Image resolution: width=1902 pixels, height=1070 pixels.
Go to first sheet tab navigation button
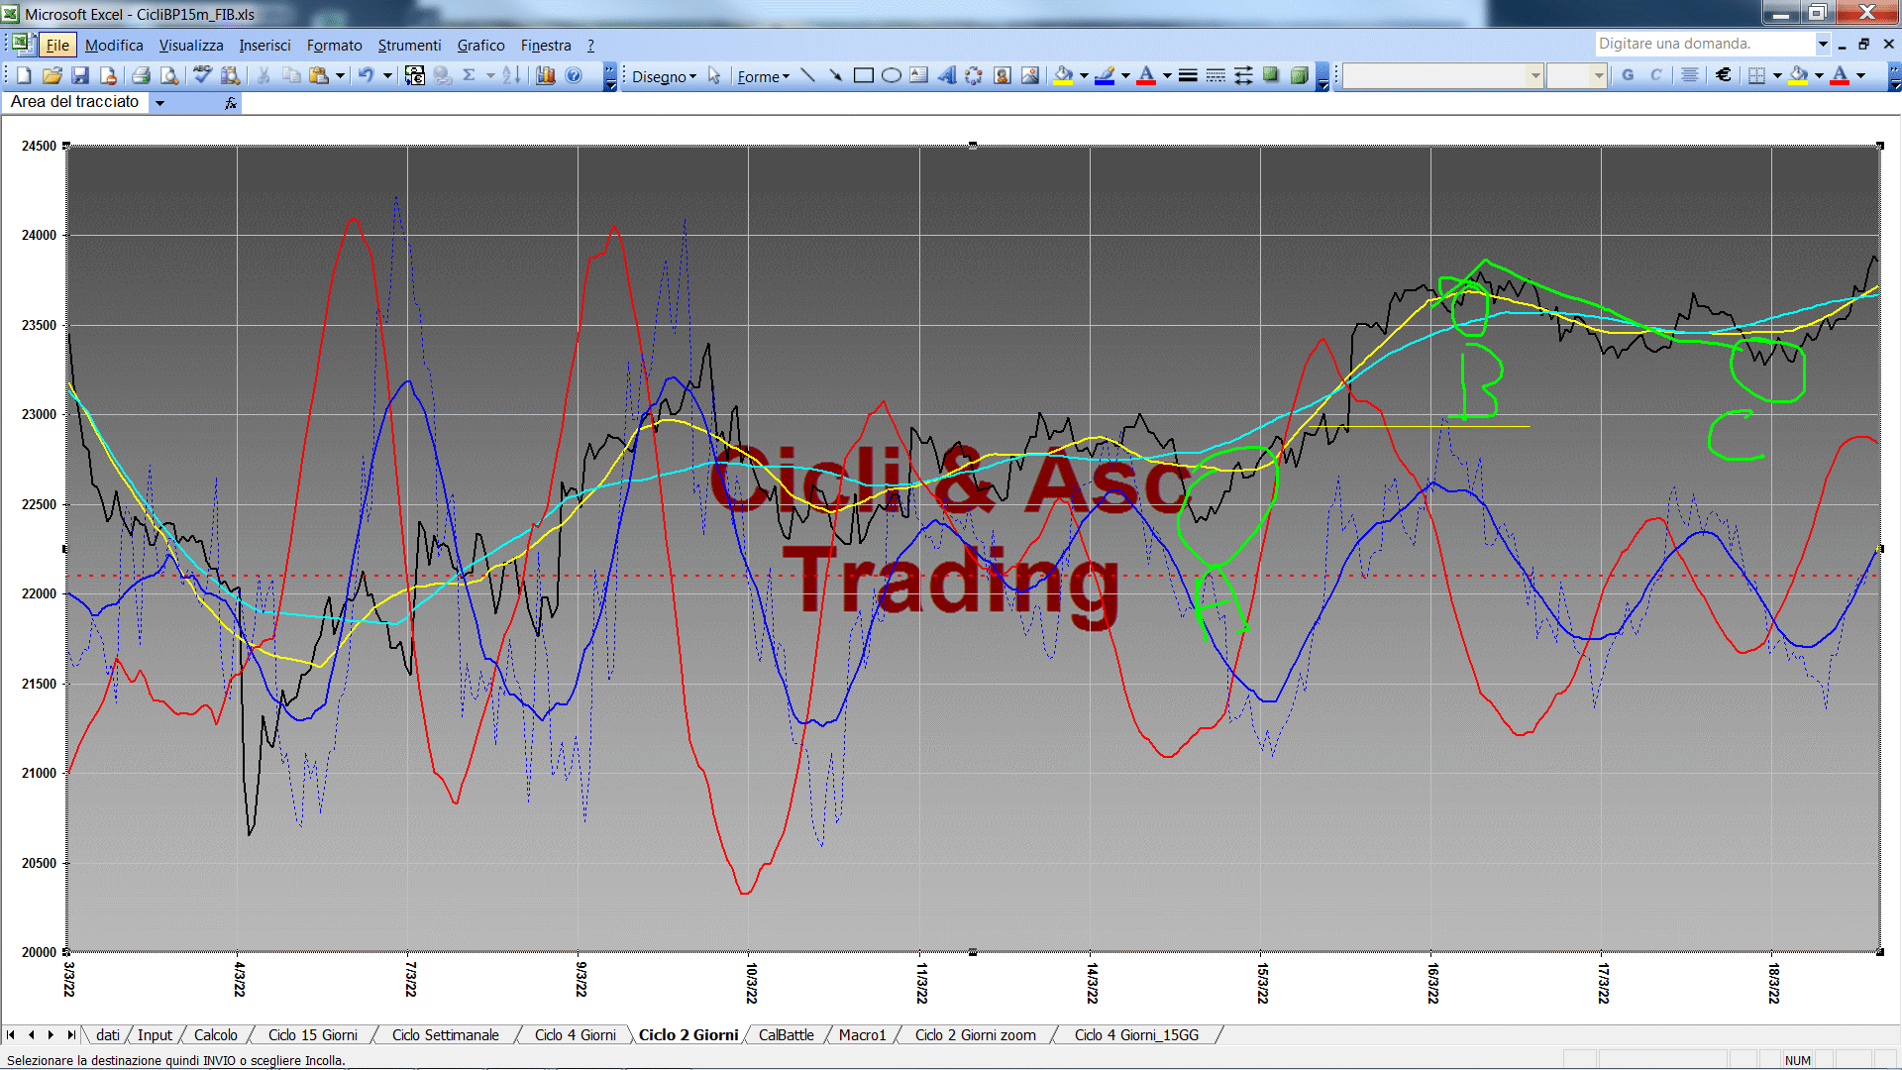[x=11, y=1034]
